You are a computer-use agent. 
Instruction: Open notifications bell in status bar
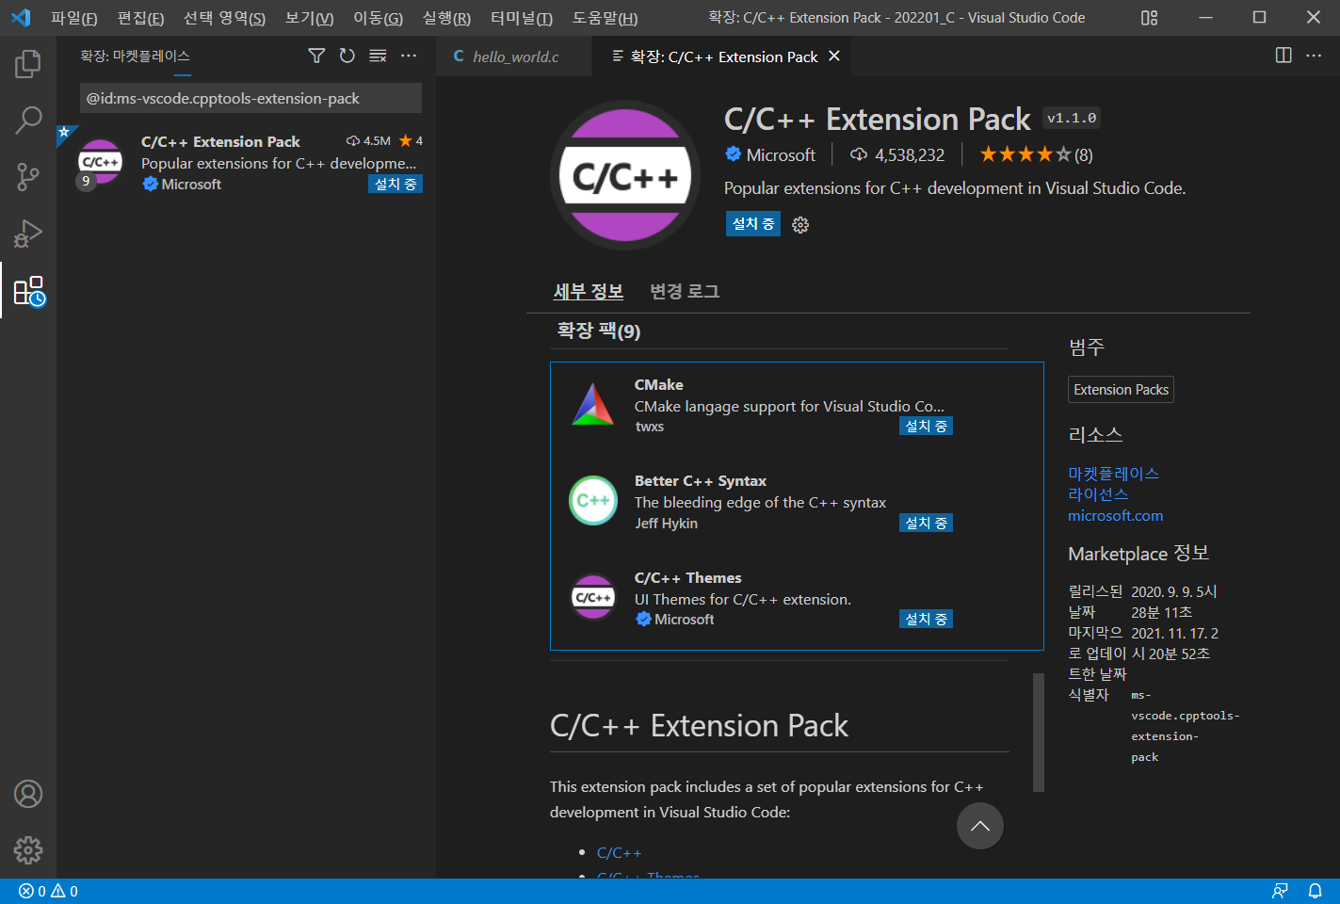coord(1316,891)
